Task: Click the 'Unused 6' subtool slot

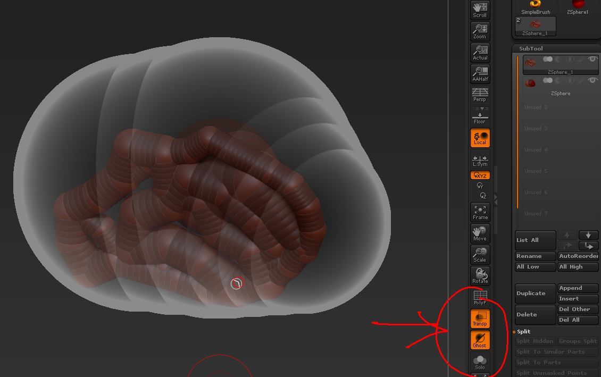Action: pos(561,192)
